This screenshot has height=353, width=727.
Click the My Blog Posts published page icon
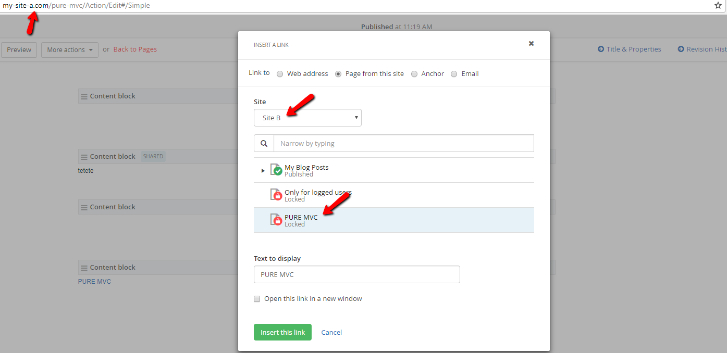pos(276,170)
